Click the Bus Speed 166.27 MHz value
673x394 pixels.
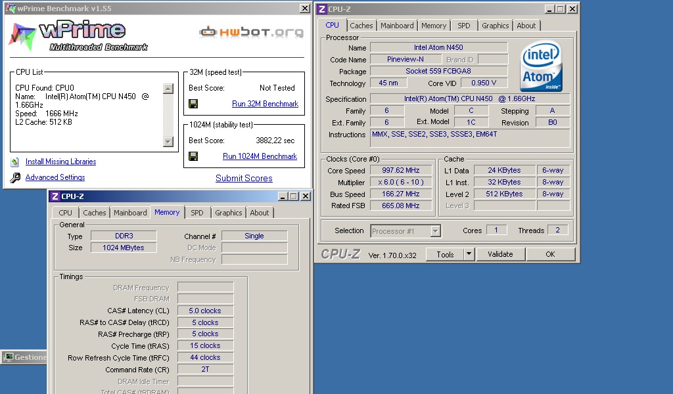400,194
